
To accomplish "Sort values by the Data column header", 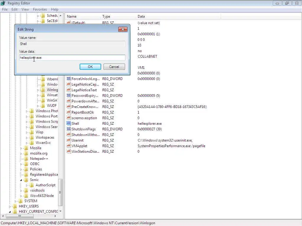I will [178, 16].
